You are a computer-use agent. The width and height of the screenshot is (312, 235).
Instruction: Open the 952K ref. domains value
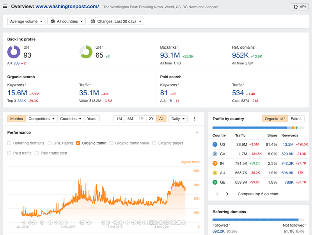click(x=240, y=55)
